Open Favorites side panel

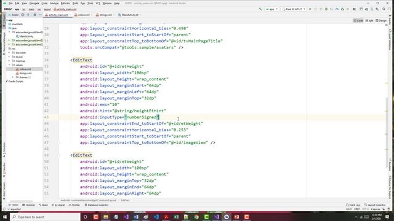pos(4,169)
